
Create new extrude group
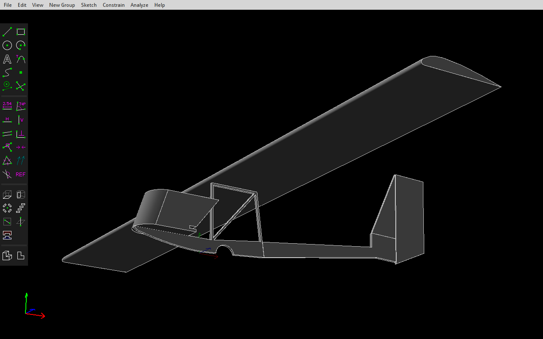pyautogui.click(x=7, y=195)
